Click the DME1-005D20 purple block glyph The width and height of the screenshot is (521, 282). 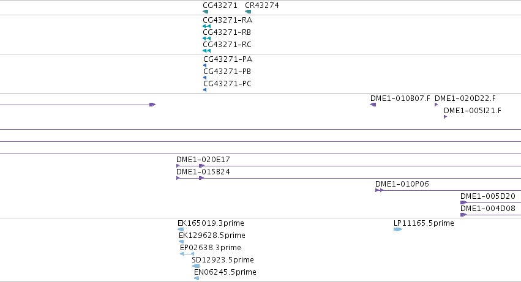[x=464, y=202]
